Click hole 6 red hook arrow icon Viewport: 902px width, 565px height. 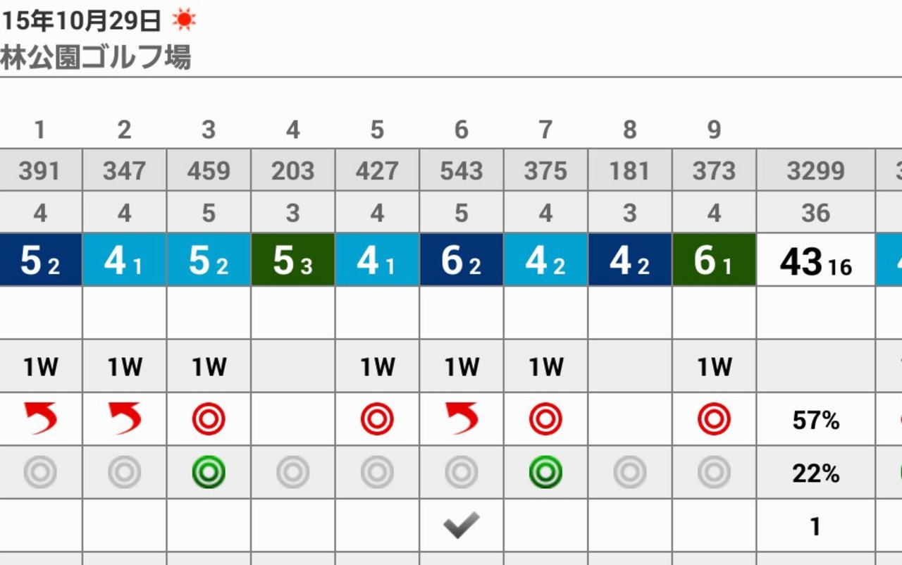(462, 419)
